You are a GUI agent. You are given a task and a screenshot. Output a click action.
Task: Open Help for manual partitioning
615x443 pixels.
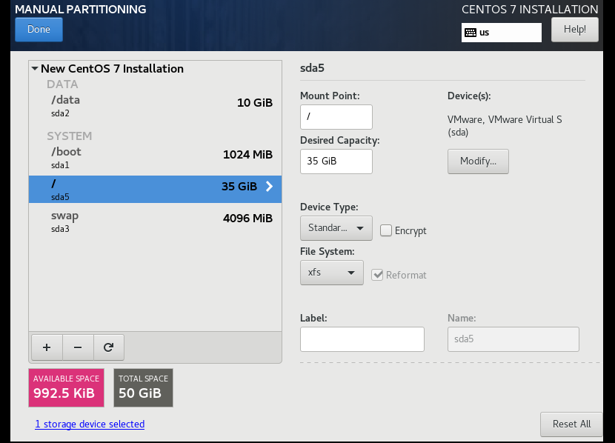tap(574, 30)
